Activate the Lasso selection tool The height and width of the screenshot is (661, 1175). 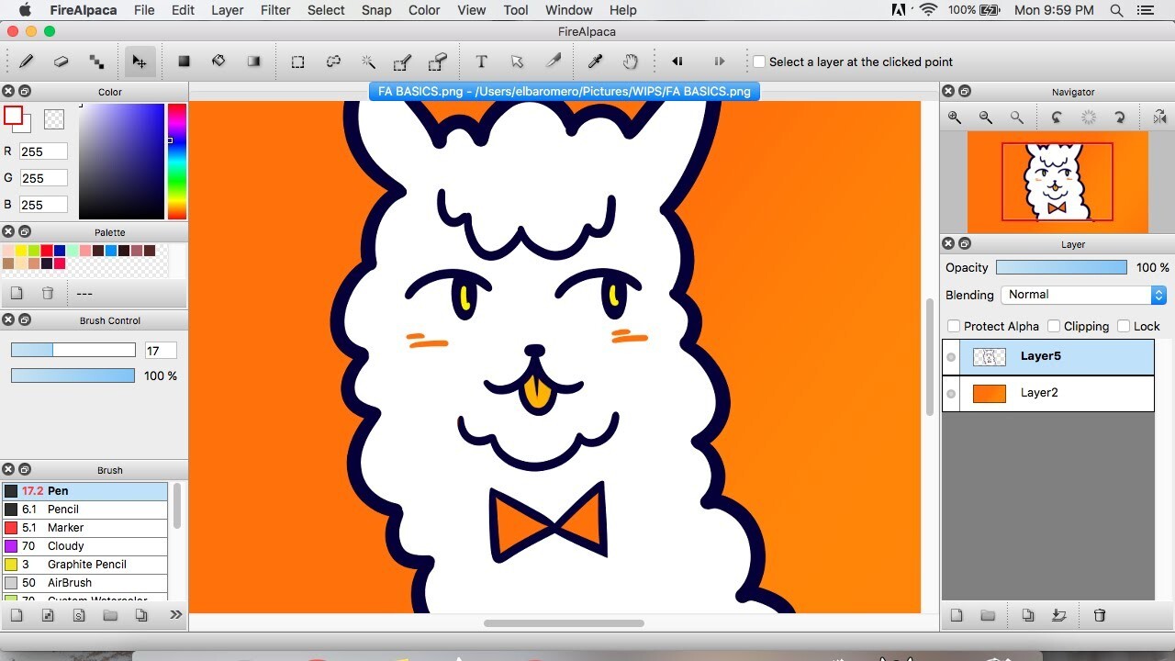coord(332,62)
